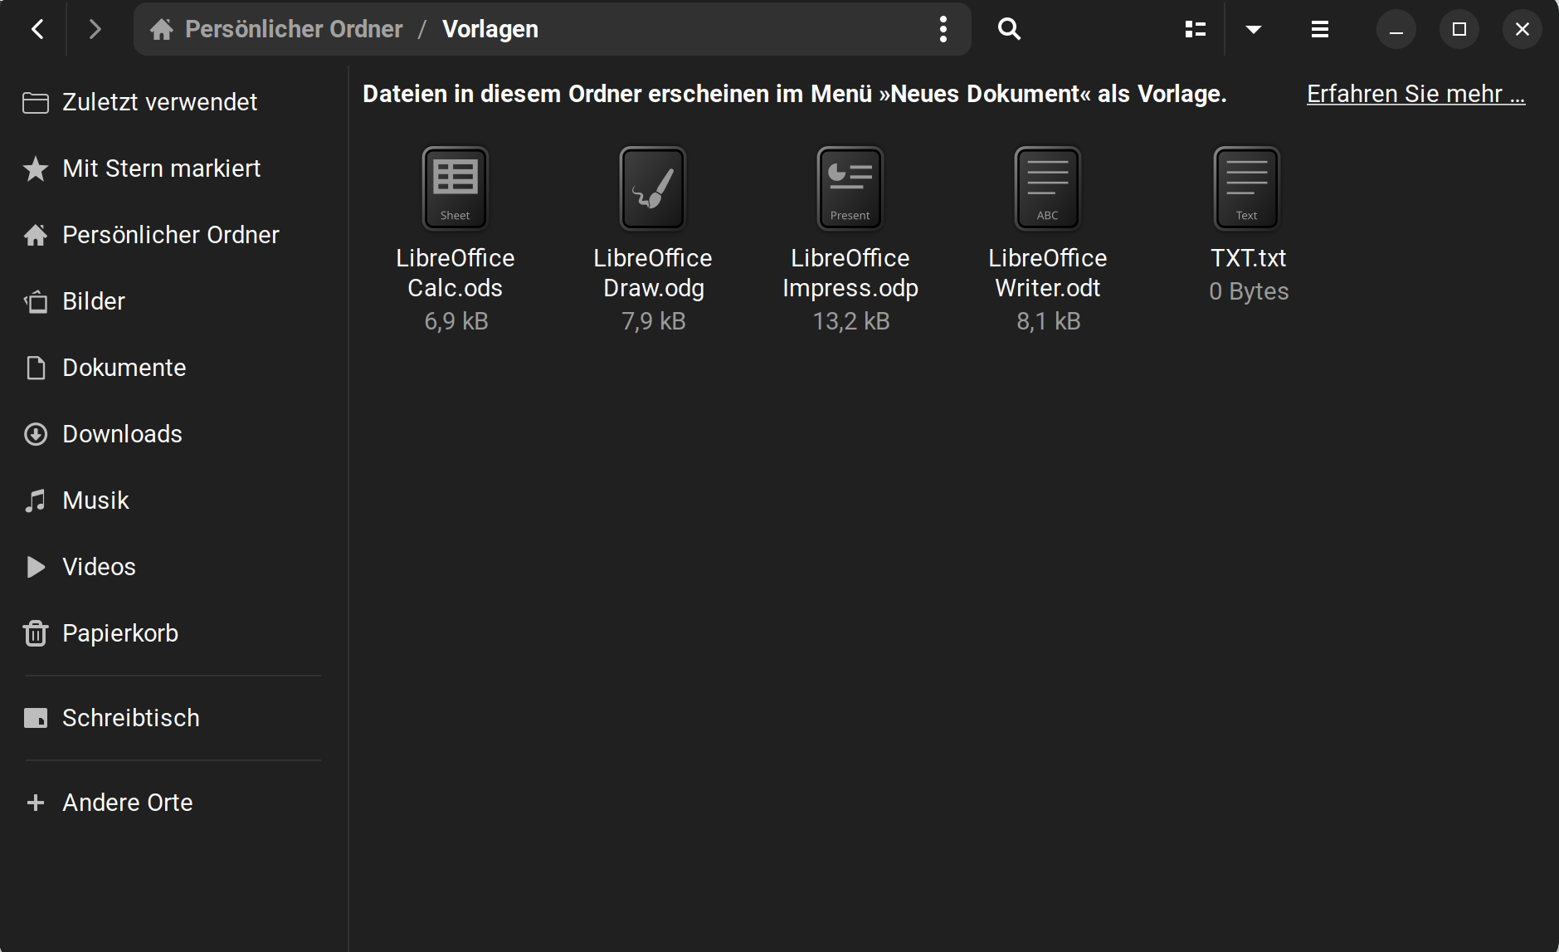Click the sidebar home icon beside Persönlicher Ordner

coord(35,235)
